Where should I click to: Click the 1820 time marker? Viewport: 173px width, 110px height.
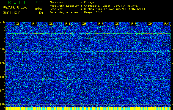pyautogui.click(x=166, y=24)
